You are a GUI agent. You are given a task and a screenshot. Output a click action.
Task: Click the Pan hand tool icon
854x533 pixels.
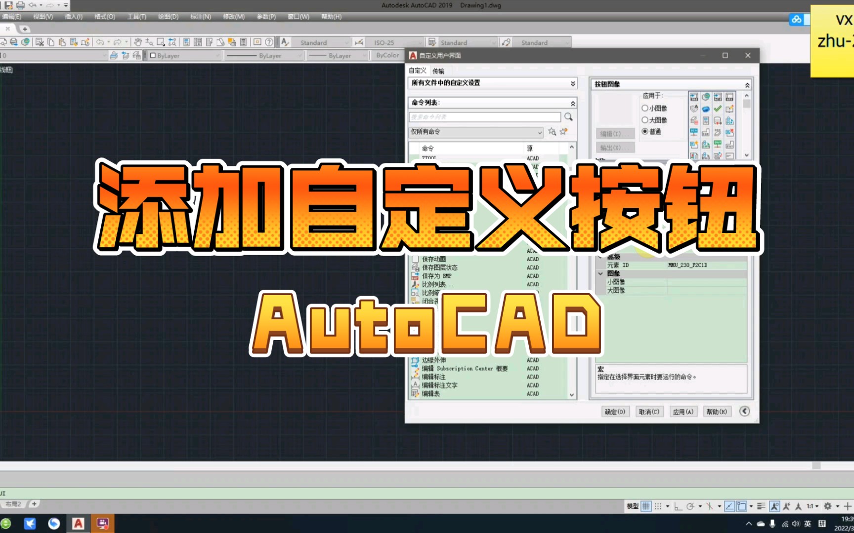pos(138,42)
